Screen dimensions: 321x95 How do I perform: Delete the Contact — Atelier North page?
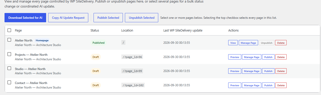pos(281,85)
